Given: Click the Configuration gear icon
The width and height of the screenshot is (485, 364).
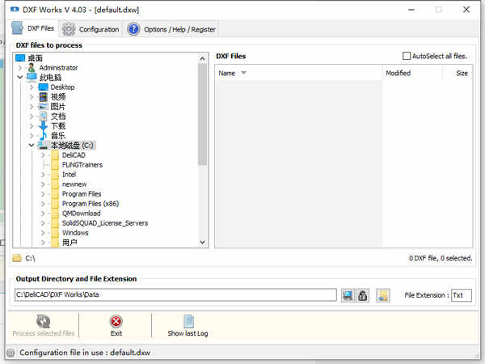Looking at the screenshot, I should click(x=69, y=29).
